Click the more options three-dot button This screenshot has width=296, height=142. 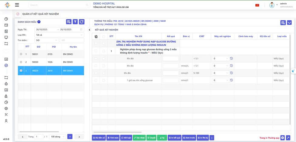212,138
